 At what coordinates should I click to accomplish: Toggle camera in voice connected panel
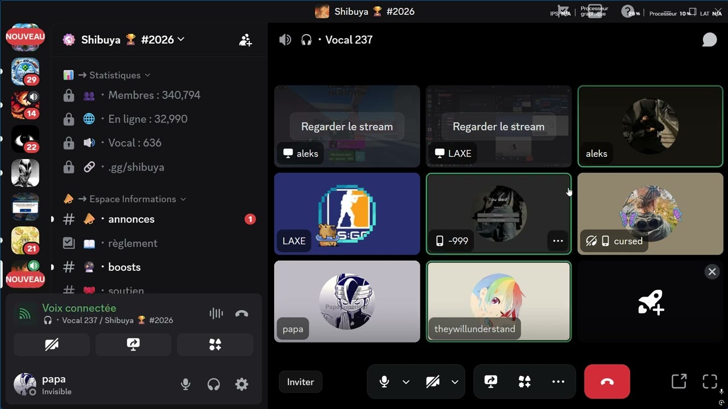pyautogui.click(x=52, y=344)
